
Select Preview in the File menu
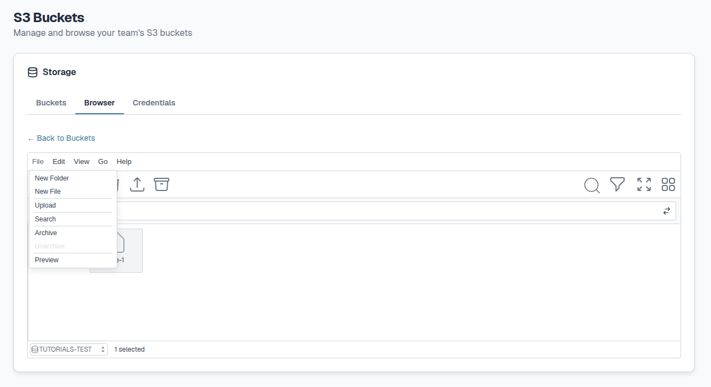point(46,260)
